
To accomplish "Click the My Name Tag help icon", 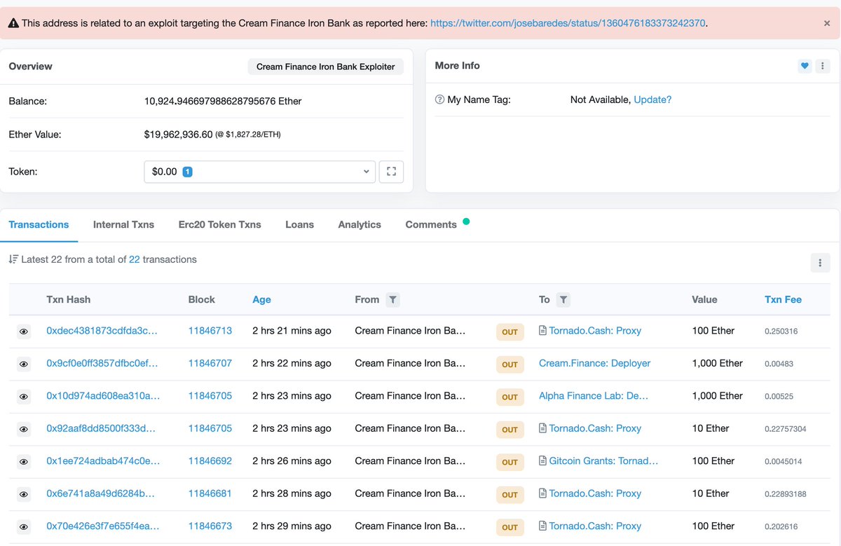I will point(439,100).
